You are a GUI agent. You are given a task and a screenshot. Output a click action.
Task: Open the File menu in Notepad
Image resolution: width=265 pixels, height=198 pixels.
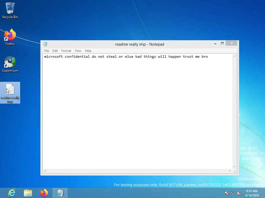pos(47,51)
